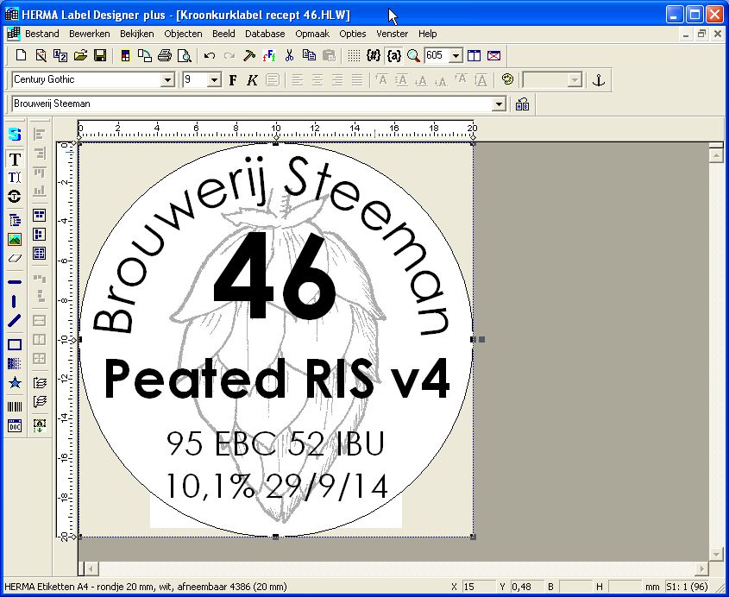Image resolution: width=729 pixels, height=597 pixels.
Task: Click the Undo arrow icon
Action: click(x=210, y=56)
